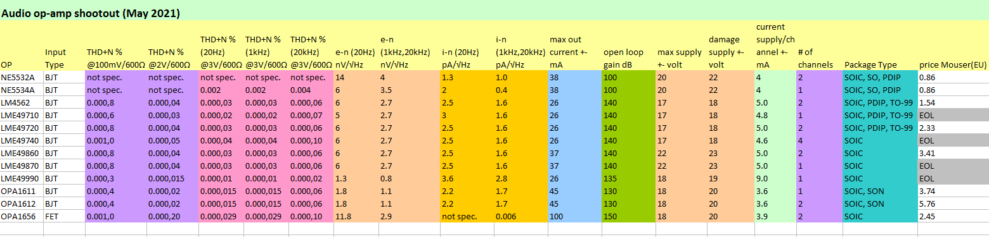Click the '2.8' i-n cell for LME49990

[x=520, y=178]
